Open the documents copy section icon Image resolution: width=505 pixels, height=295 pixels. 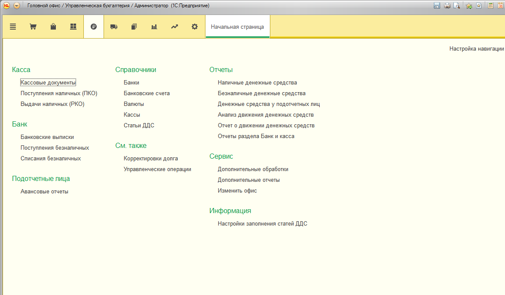pyautogui.click(x=134, y=27)
